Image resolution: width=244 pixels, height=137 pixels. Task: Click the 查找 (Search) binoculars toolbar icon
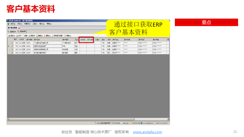[x=9, y=36]
